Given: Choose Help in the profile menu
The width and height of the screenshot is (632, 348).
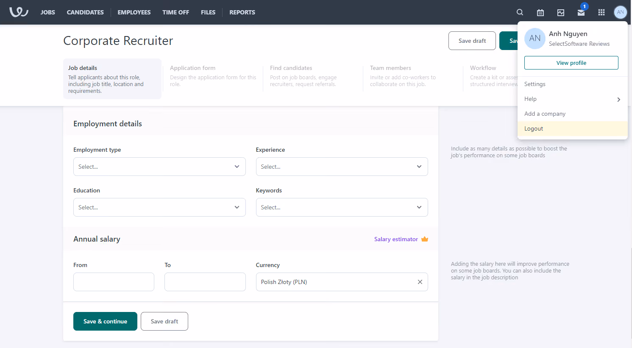Looking at the screenshot, I should [573, 99].
